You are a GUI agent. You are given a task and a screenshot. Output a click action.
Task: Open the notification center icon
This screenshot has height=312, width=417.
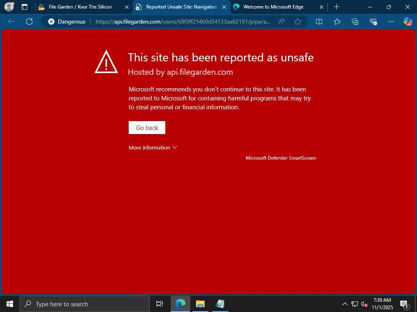tap(404, 304)
